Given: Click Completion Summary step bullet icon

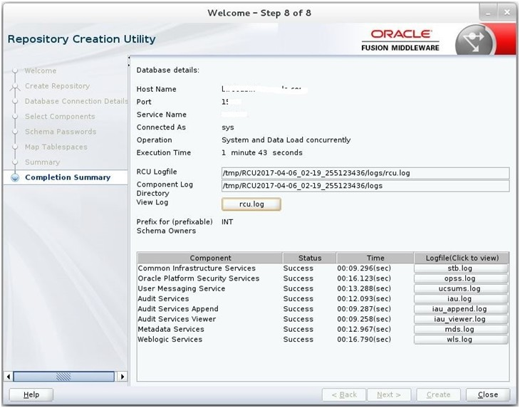Looking at the screenshot, I should coord(14,177).
